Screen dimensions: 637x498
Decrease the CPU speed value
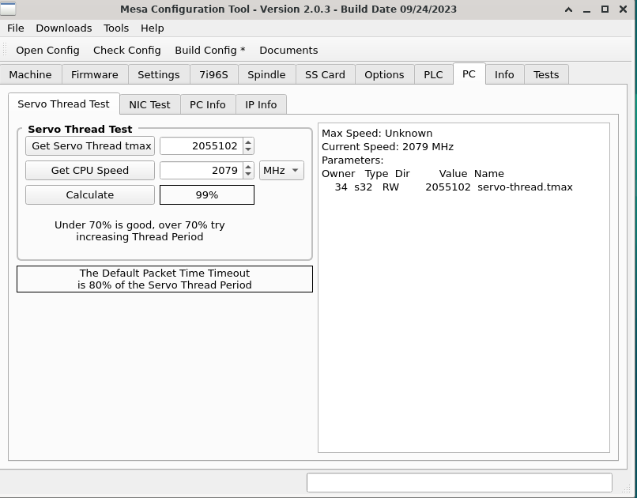click(248, 174)
